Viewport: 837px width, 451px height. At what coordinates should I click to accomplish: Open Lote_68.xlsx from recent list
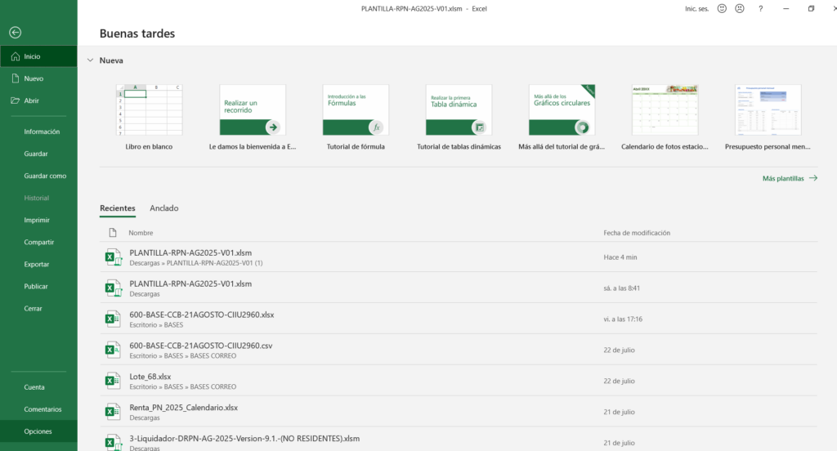(150, 377)
